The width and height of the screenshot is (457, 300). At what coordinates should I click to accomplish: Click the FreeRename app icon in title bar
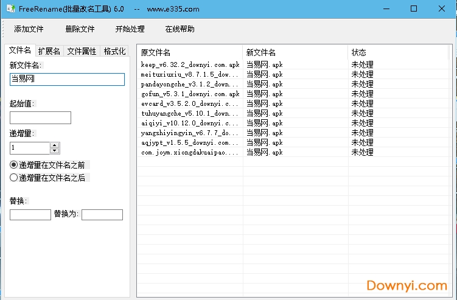(10, 9)
